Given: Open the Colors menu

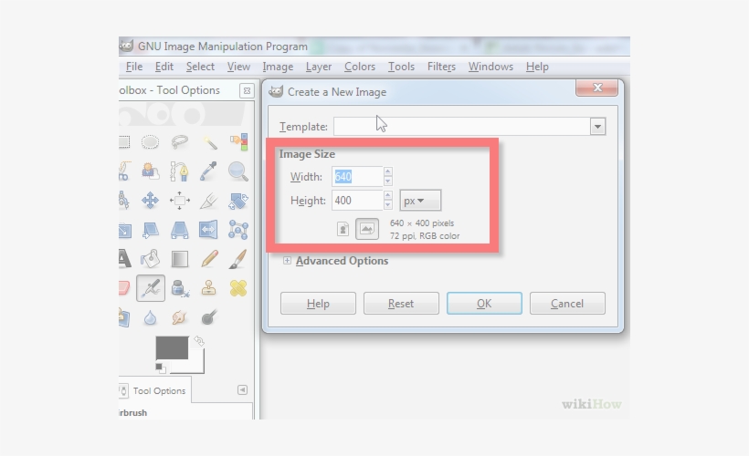Looking at the screenshot, I should [x=360, y=67].
